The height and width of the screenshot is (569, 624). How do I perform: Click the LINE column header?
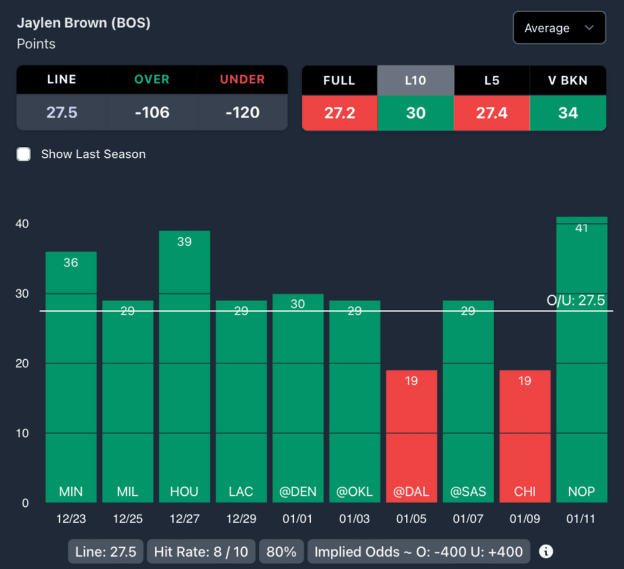[x=62, y=79]
